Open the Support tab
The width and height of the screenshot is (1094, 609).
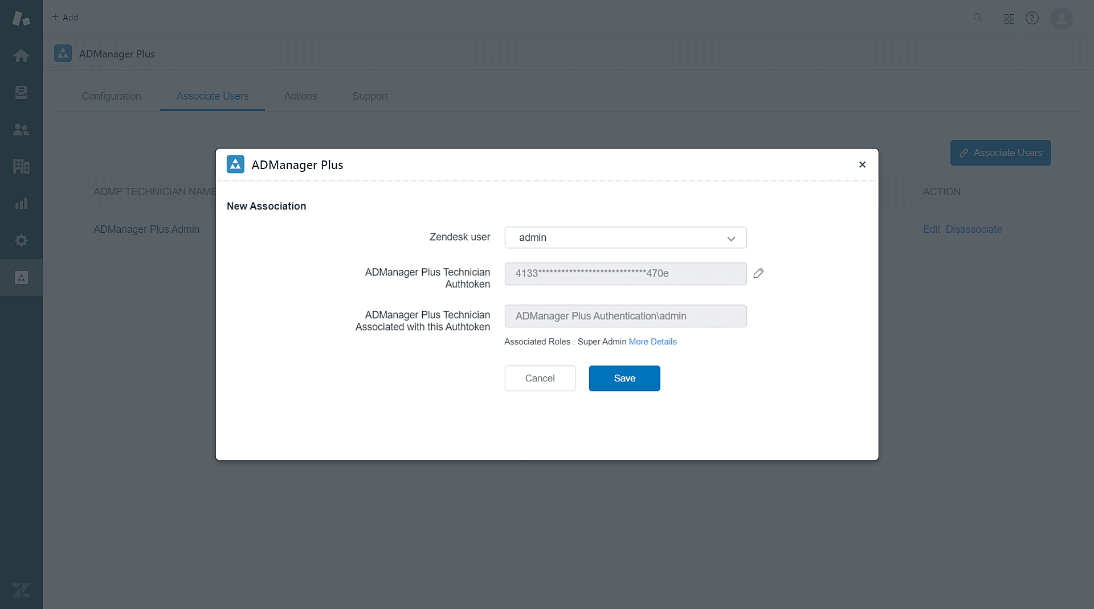pyautogui.click(x=370, y=96)
